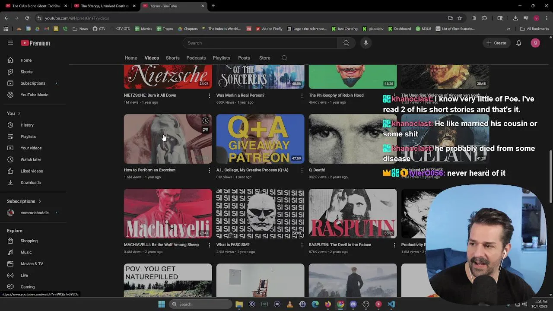Open options for MACHIAVELLI video
Screen dimensions: 553x311
pyautogui.click(x=210, y=245)
